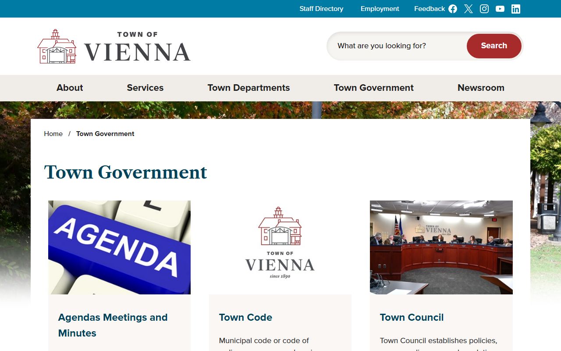Click the 'Town Government' page heading
The height and width of the screenshot is (351, 561).
coord(125,172)
